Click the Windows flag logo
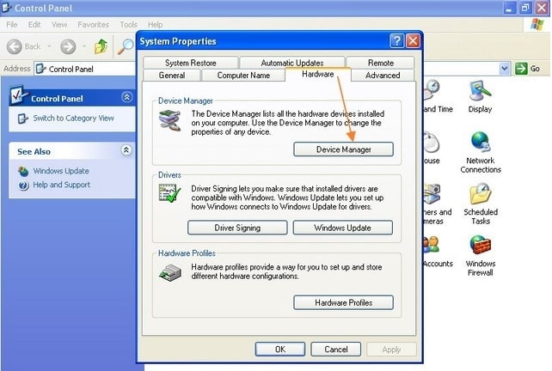 coord(537,25)
